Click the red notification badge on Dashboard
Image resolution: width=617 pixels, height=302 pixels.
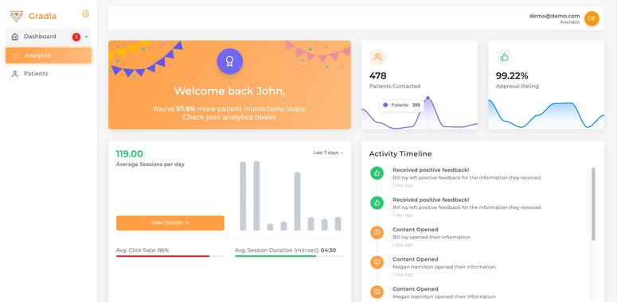pyautogui.click(x=76, y=37)
